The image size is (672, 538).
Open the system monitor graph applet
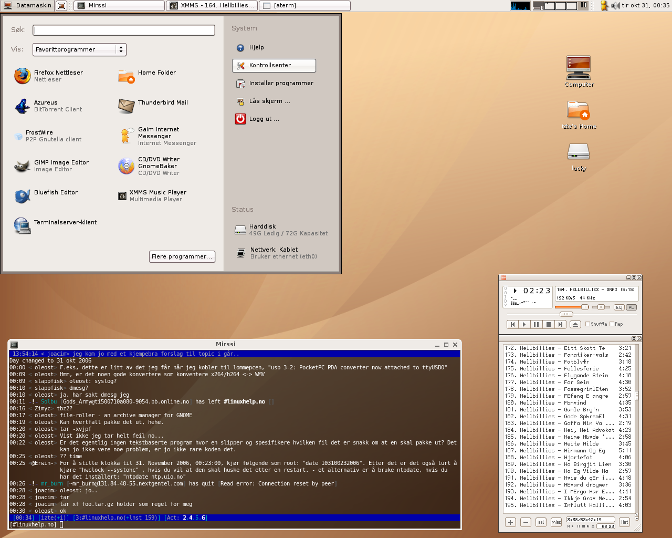pos(520,5)
